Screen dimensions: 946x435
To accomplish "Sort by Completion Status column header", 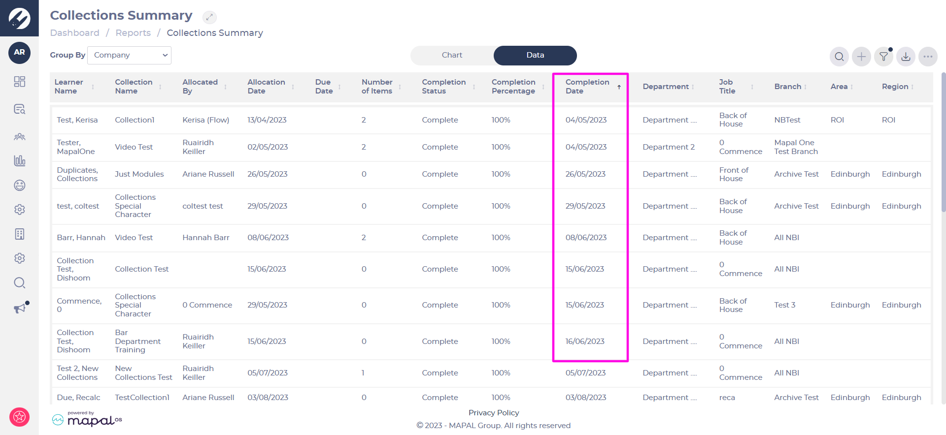I will [x=444, y=87].
